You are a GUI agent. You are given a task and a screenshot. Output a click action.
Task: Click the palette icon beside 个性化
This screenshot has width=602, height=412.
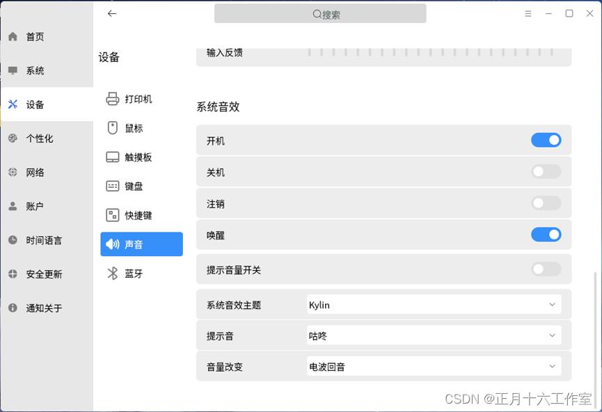pos(13,138)
